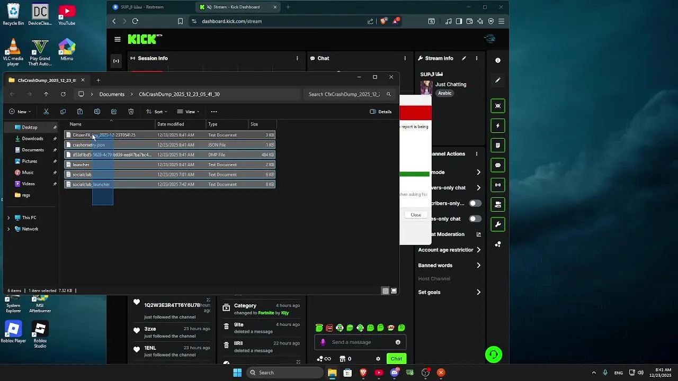Image resolution: width=678 pixels, height=381 pixels.
Task: Click the taskbar Search box
Action: (x=285, y=373)
